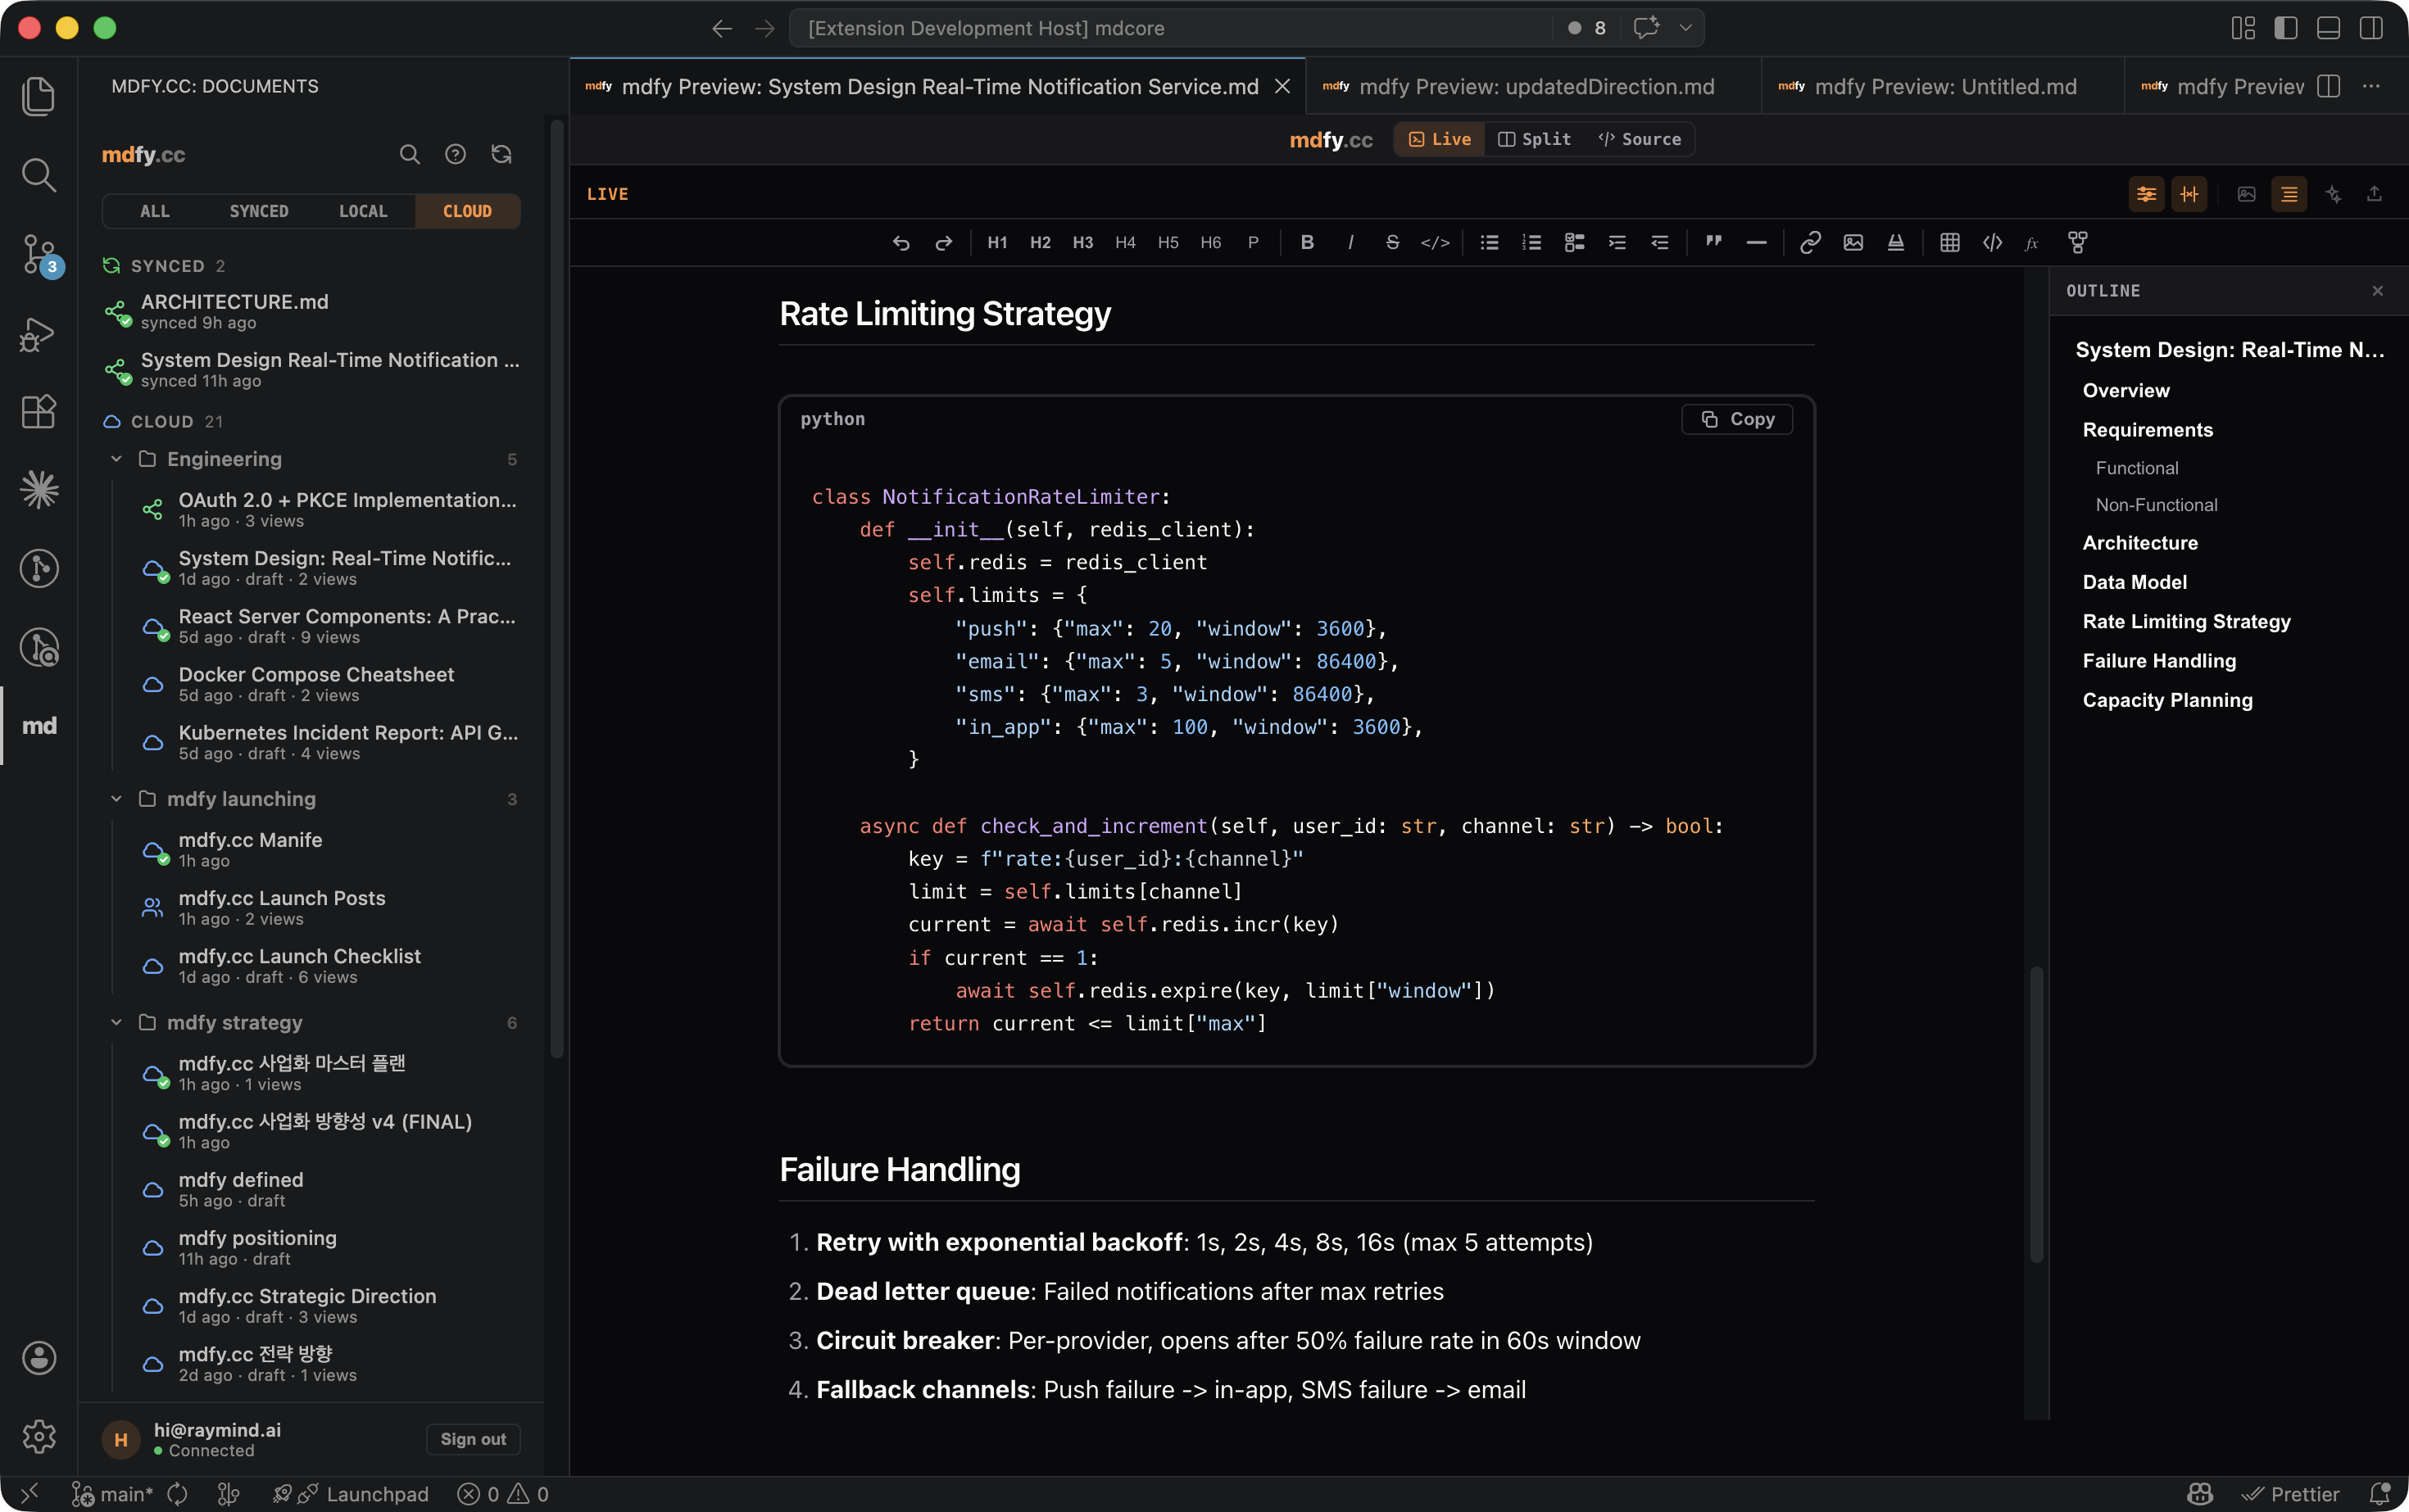Jump to Capacity Planning in outline

click(x=2167, y=700)
